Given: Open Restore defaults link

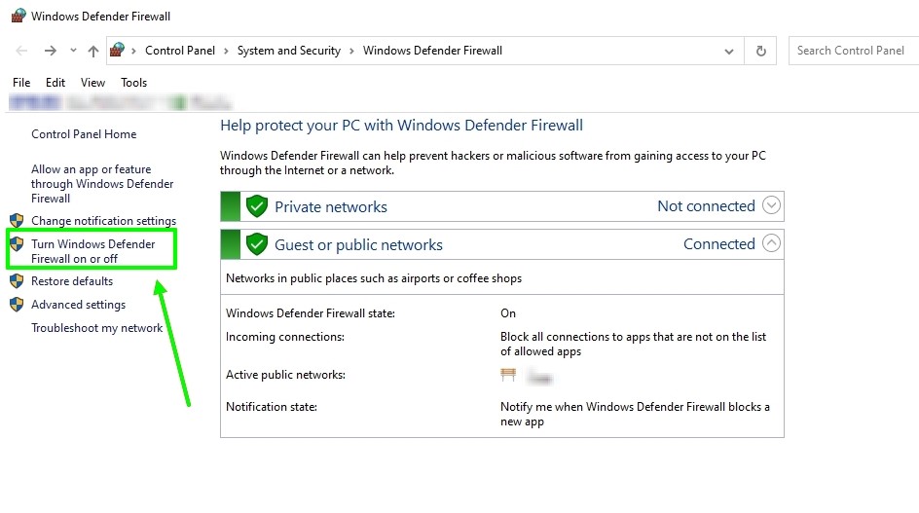Looking at the screenshot, I should (72, 281).
